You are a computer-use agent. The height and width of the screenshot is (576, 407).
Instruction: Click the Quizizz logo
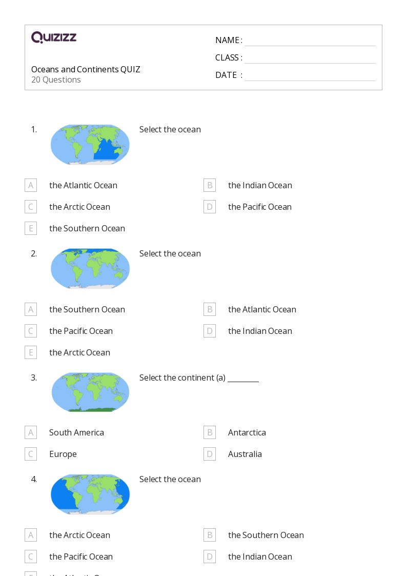[54, 37]
